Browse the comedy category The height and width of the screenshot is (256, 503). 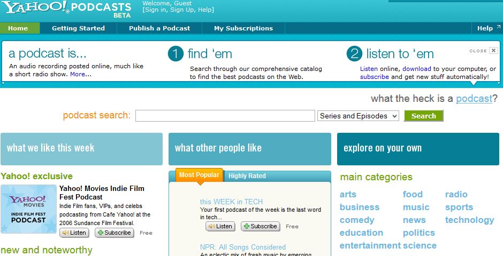(357, 220)
